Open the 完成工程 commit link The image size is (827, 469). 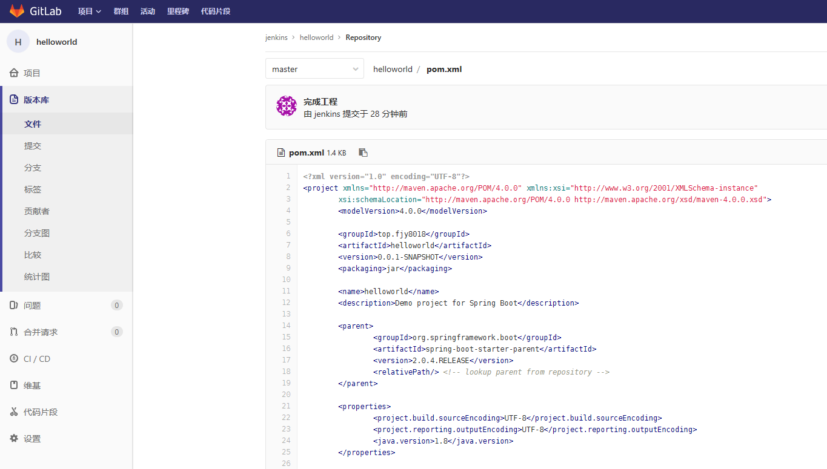click(x=321, y=102)
